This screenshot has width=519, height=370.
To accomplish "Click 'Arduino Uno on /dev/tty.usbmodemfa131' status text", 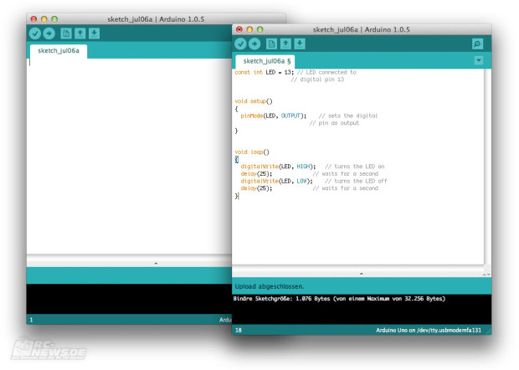I will point(429,331).
